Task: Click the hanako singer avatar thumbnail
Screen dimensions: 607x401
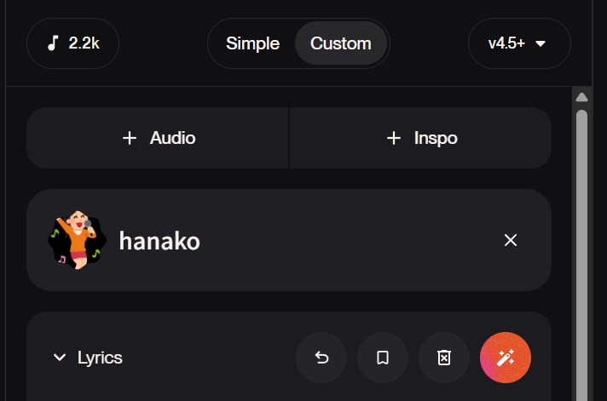Action: click(77, 240)
